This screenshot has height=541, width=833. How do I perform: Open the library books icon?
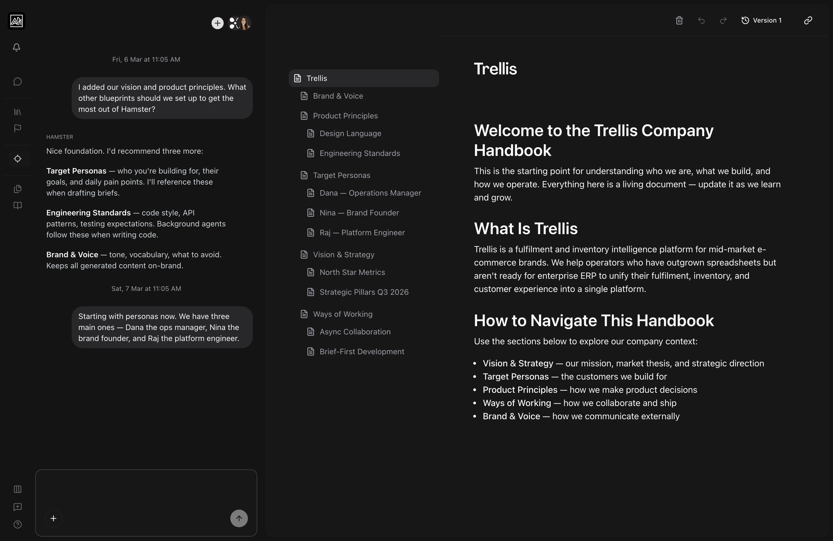(18, 112)
